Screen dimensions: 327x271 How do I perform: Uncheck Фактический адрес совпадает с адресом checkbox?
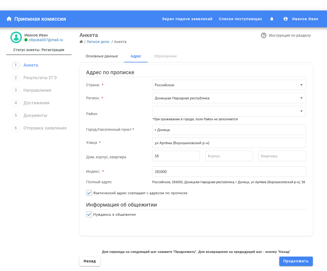[x=89, y=193]
